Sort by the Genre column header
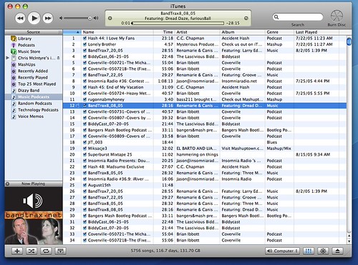This screenshot has height=265, width=358. click(279, 32)
